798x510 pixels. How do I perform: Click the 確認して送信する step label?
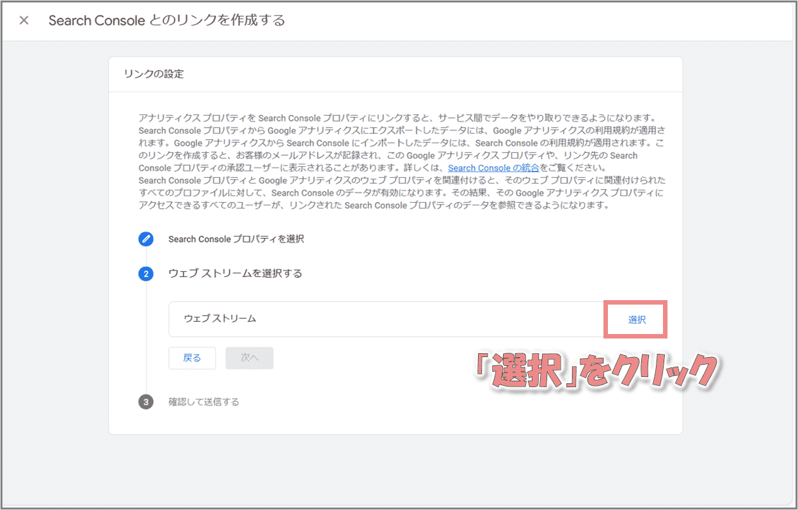(x=203, y=402)
